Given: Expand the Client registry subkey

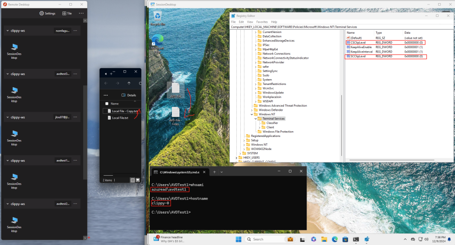Looking at the screenshot, I should pos(259,128).
